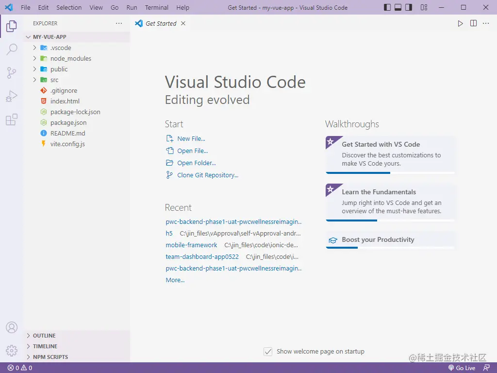
Task: Expand the public folder
Action: click(78, 69)
